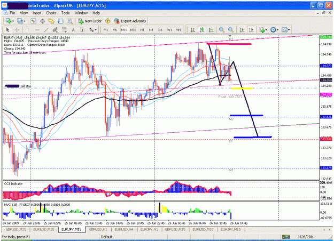Toggle the Expert Advisors button
Screen dimensions: 334x241
pos(130,21)
